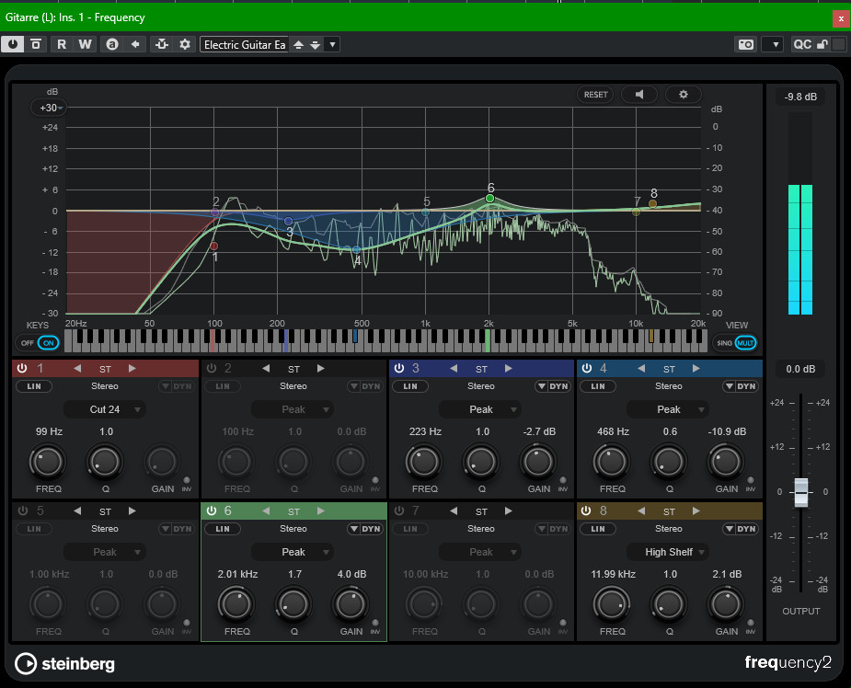Load the next preset with down arrow
Viewport: 851px width, 688px height.
click(x=316, y=44)
